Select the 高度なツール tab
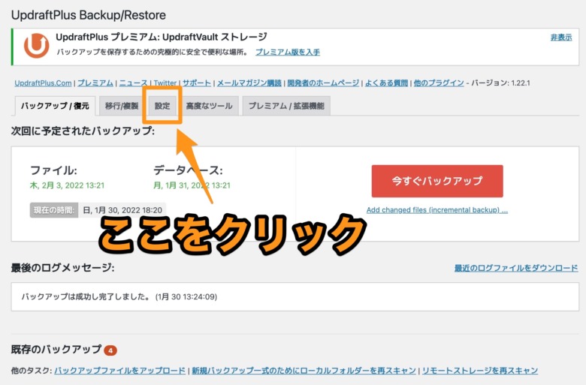The image size is (586, 385). pos(210,106)
